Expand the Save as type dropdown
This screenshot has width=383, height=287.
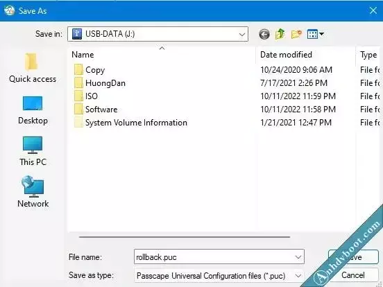click(x=298, y=276)
